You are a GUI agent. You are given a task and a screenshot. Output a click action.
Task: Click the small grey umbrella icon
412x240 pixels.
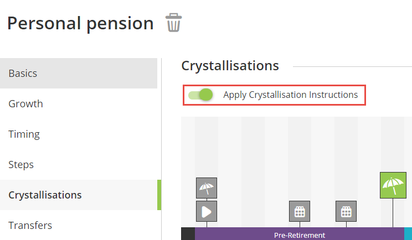207,188
